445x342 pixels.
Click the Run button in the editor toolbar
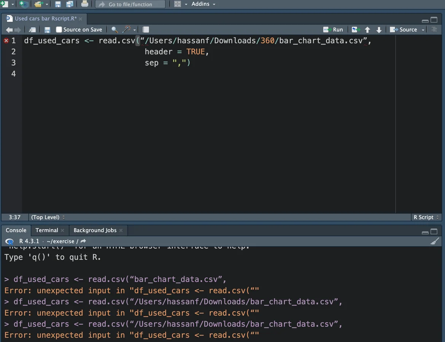point(333,30)
